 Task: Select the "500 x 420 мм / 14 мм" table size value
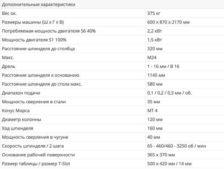pos(170,164)
